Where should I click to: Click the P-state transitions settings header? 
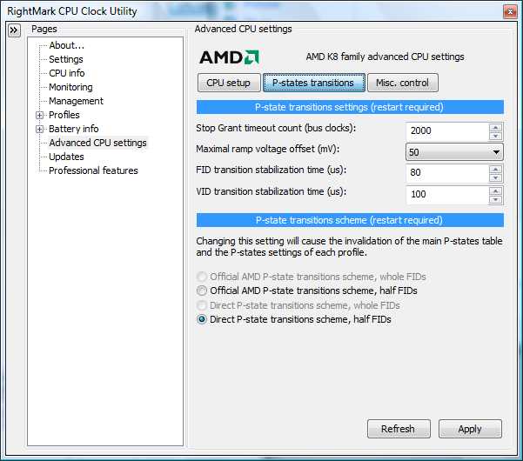click(350, 107)
